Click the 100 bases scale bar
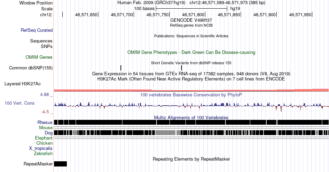 [192, 9]
